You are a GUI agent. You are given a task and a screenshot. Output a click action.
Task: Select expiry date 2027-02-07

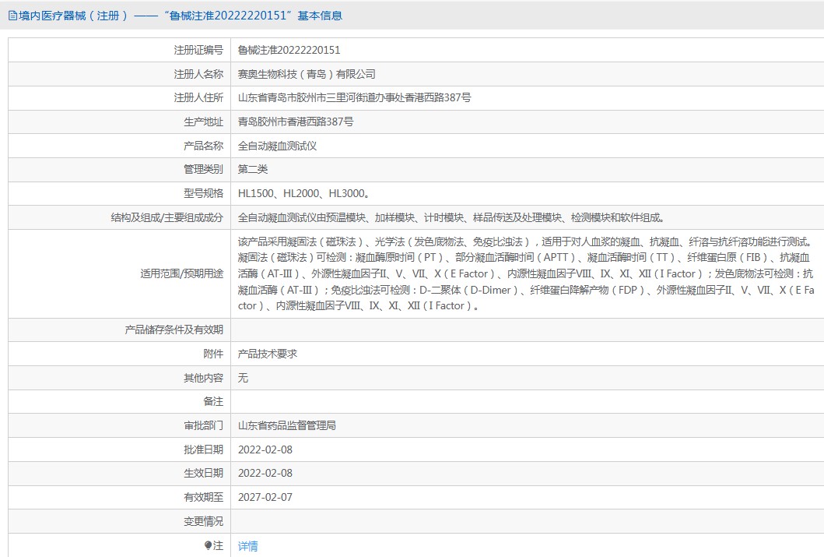(265, 497)
